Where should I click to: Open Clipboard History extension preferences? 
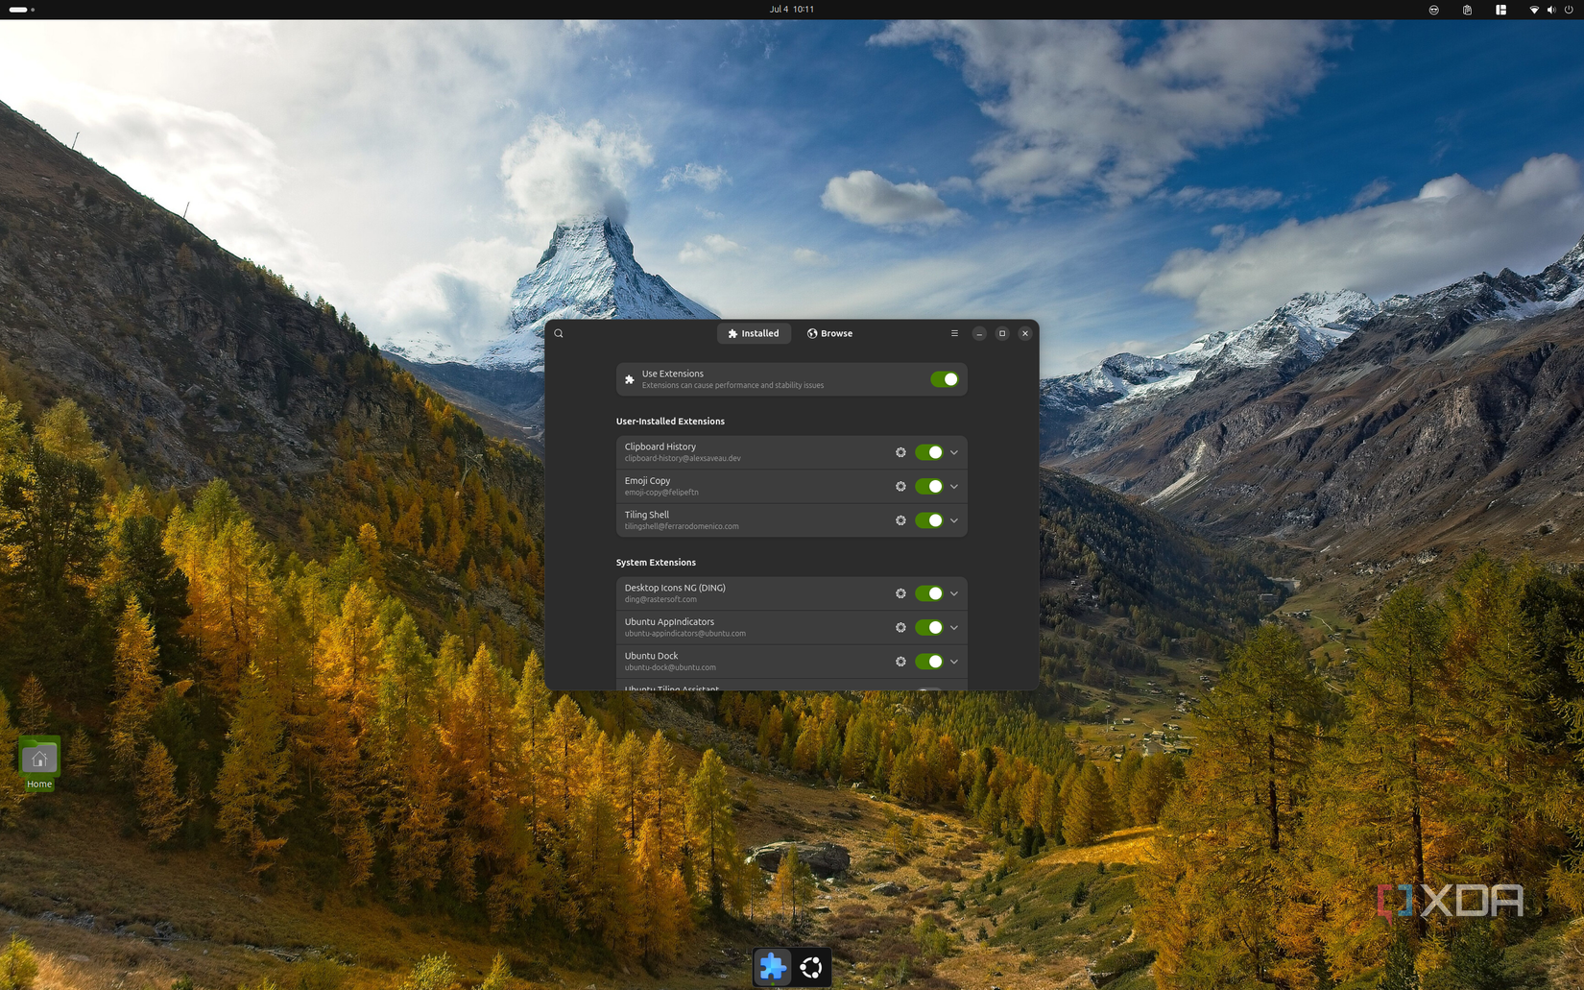click(900, 452)
